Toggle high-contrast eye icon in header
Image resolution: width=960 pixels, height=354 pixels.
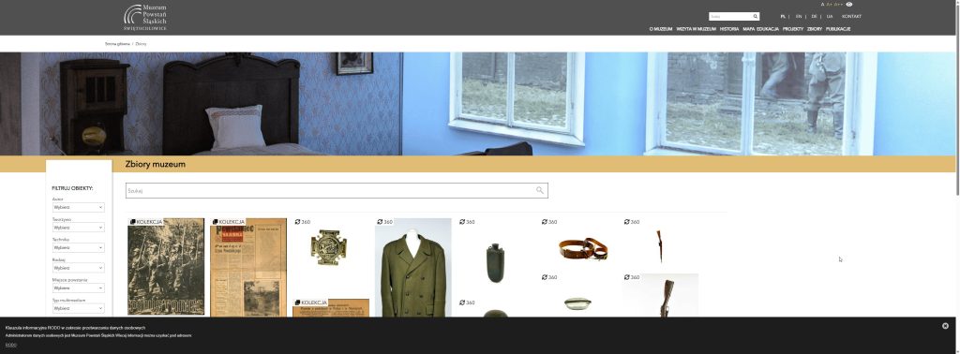pyautogui.click(x=849, y=5)
